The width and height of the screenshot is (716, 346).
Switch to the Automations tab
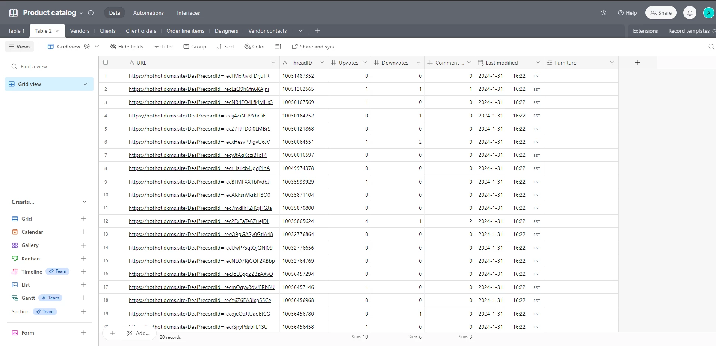148,13
